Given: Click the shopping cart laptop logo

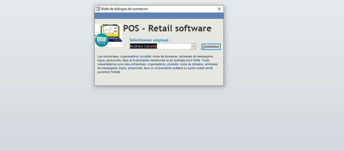Looking at the screenshot, I should pyautogui.click(x=108, y=35).
